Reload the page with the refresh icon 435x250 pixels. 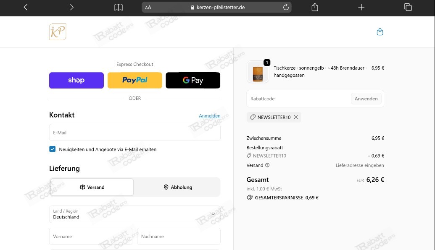click(x=286, y=7)
